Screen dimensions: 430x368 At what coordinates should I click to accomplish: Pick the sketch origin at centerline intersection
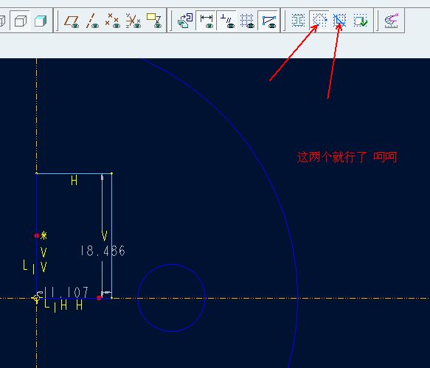[36, 298]
